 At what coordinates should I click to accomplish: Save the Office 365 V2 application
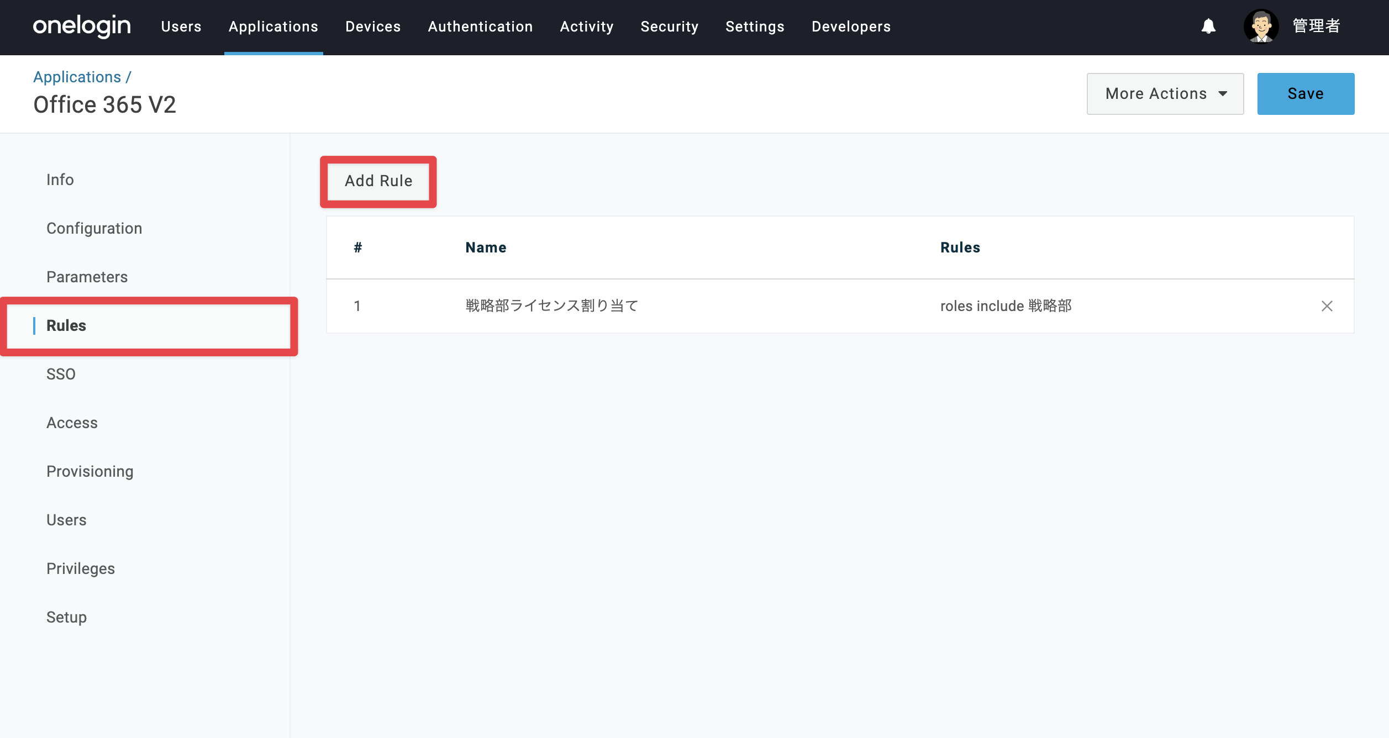point(1306,94)
